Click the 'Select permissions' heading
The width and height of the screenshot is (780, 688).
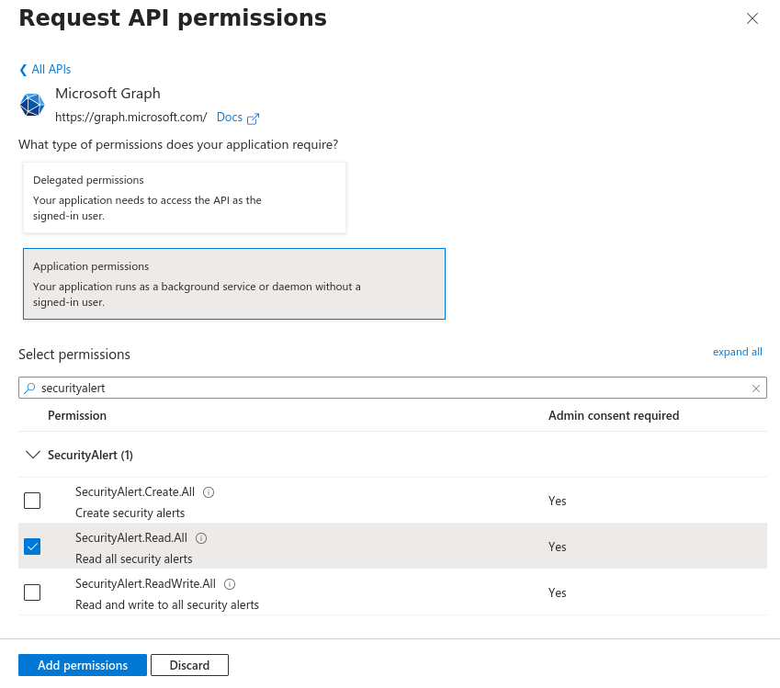(74, 355)
